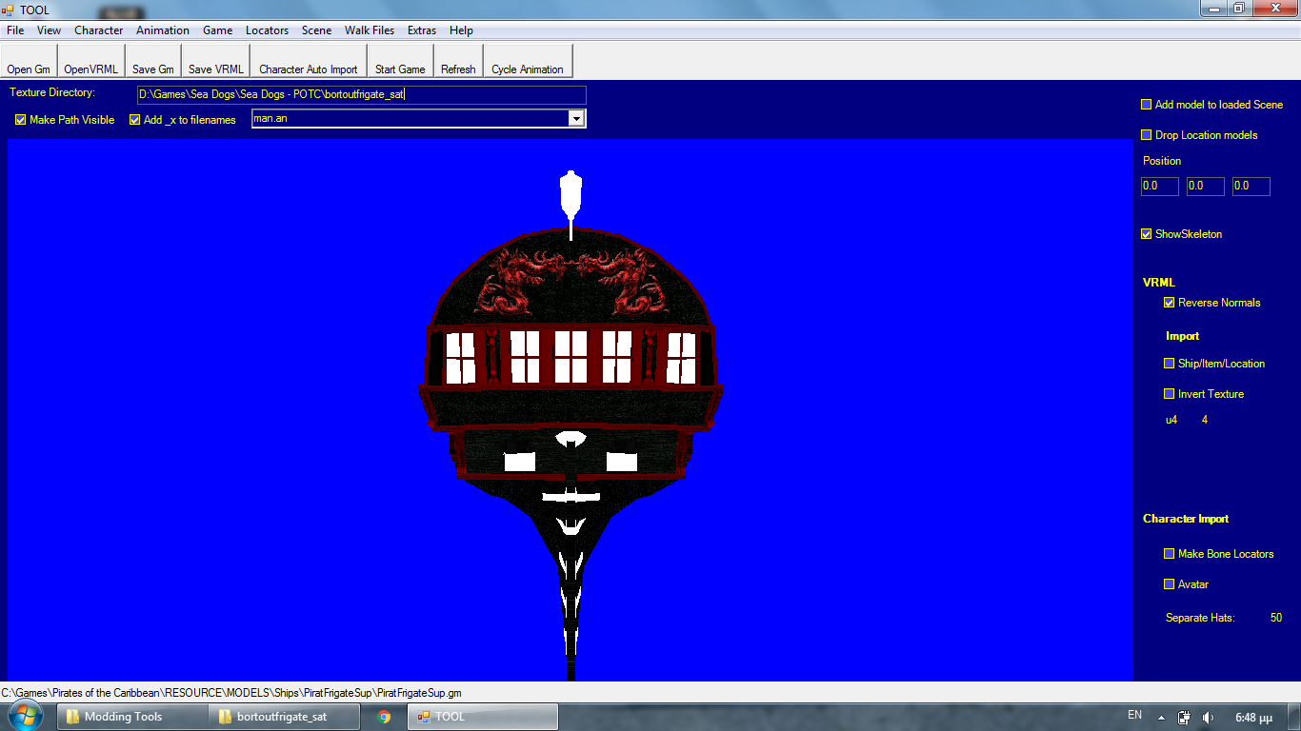The height and width of the screenshot is (731, 1301).
Task: Open the Animation menu
Action: pos(163,30)
